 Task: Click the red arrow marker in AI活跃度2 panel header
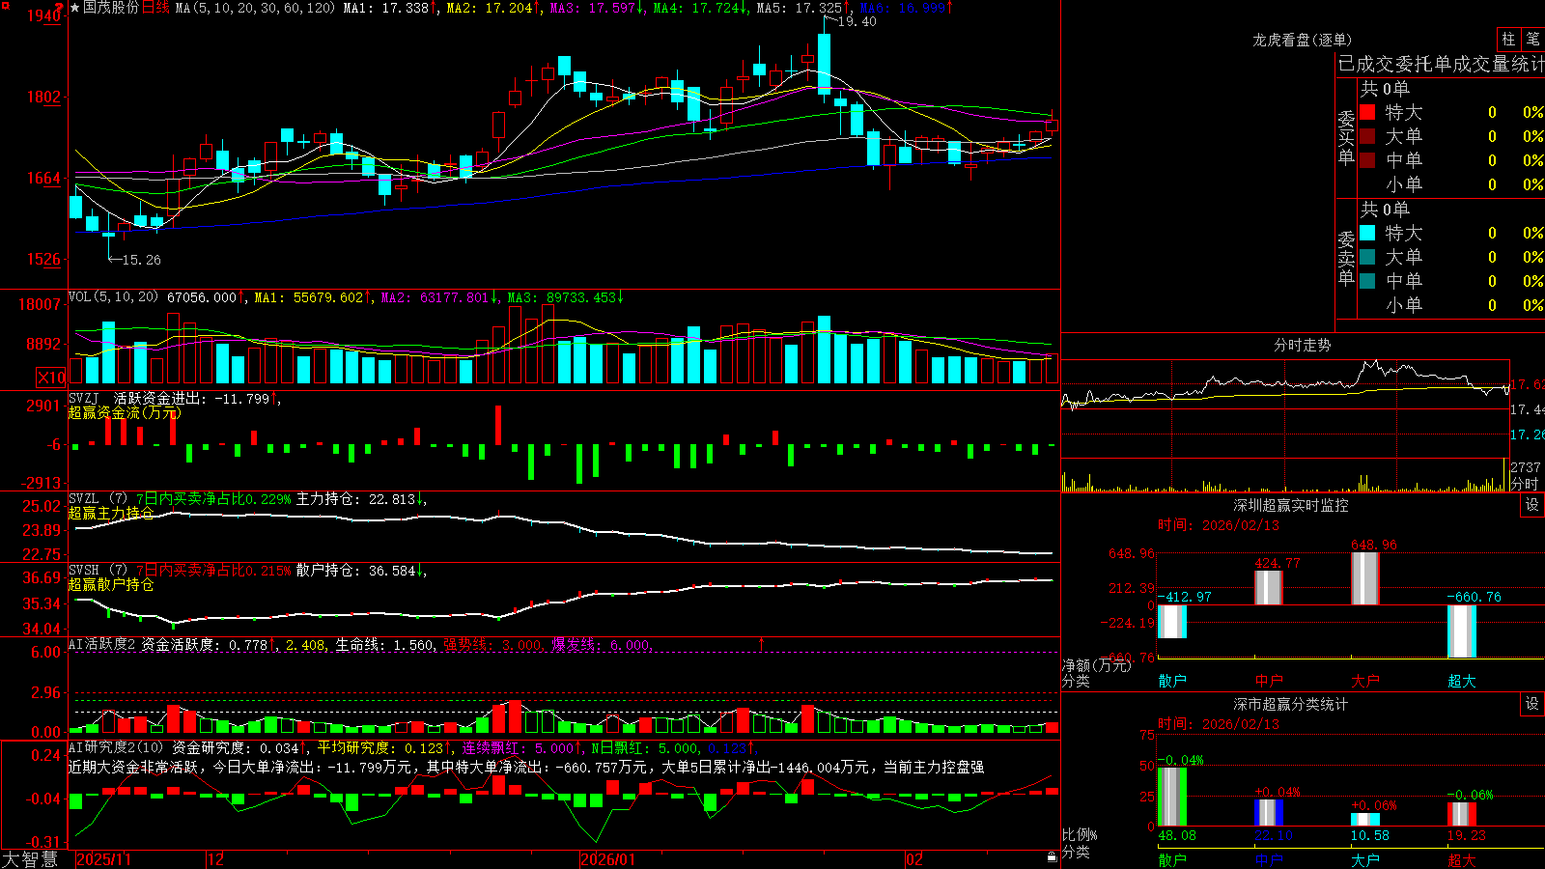point(762,644)
